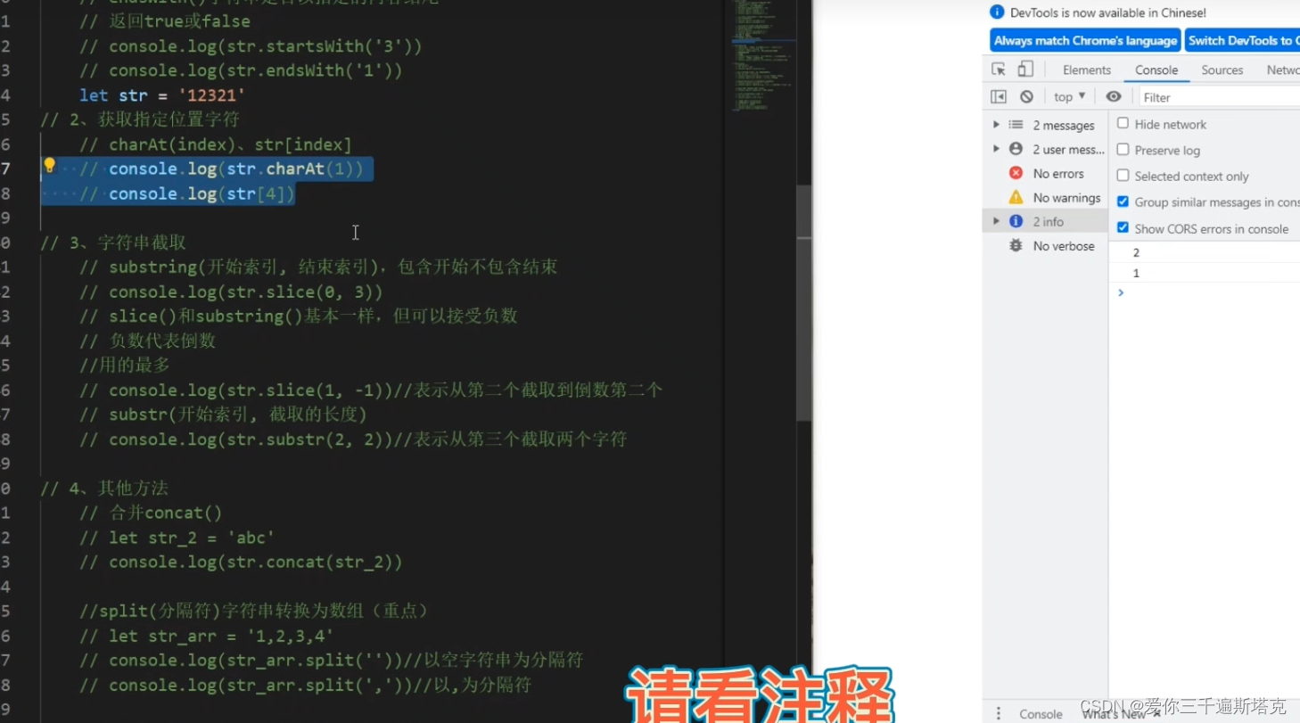Screen dimensions: 1300x723
Task: Select the inspect element cursor tool
Action: coord(999,69)
